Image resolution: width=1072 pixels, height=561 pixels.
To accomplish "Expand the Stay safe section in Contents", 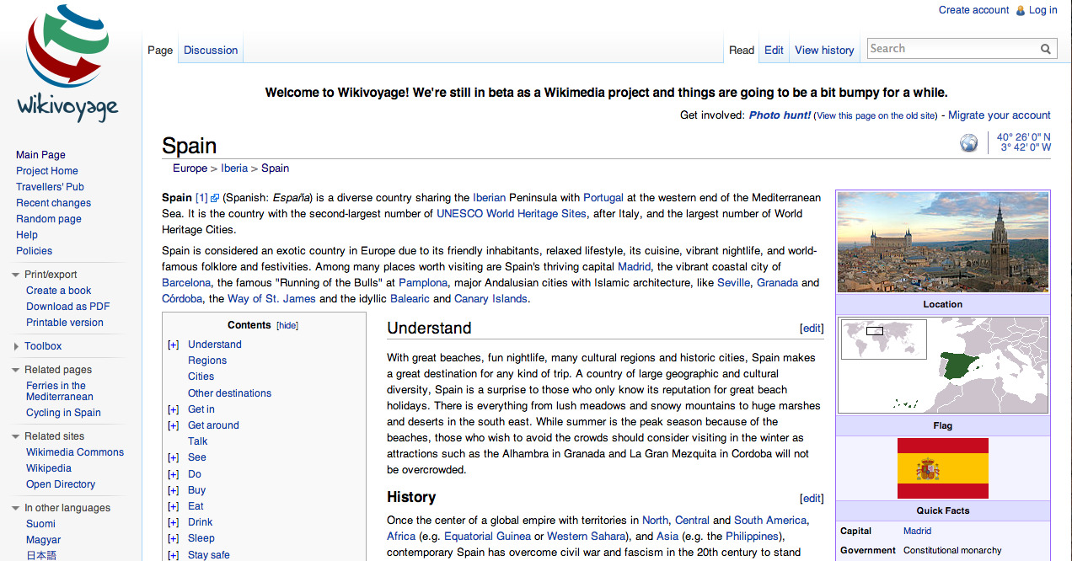I will pos(173,554).
